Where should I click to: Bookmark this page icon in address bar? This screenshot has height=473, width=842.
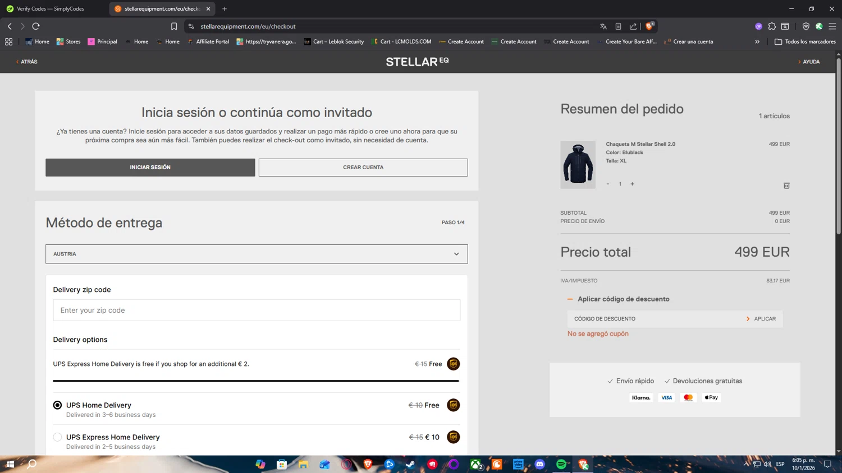(x=174, y=26)
